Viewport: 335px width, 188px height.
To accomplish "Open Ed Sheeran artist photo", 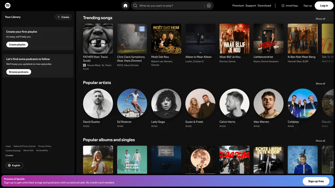I will 132,103.
